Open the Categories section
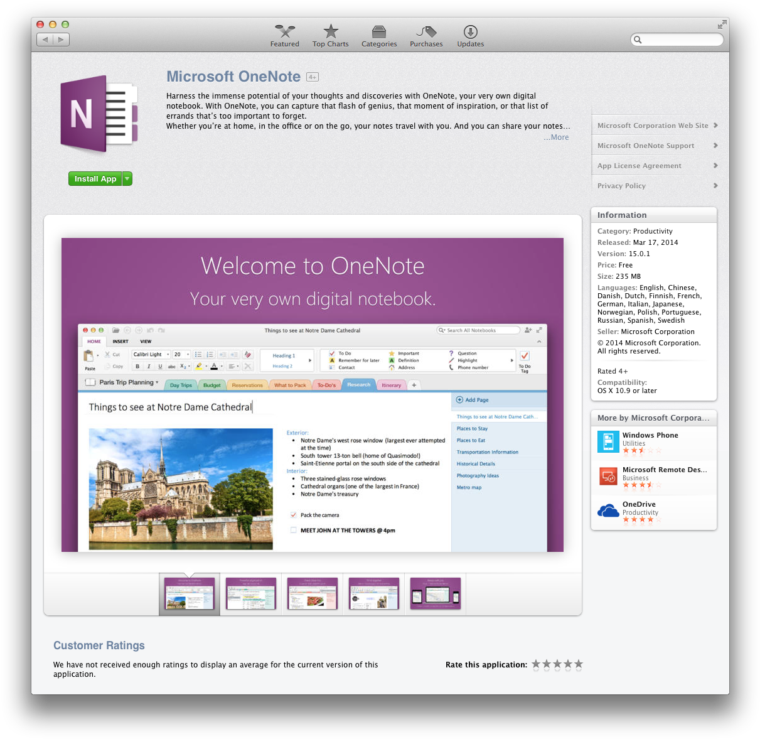The height and width of the screenshot is (739, 760). (x=379, y=36)
